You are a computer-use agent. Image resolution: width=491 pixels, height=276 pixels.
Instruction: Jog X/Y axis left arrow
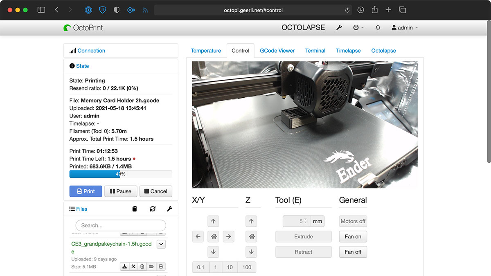[x=198, y=236]
